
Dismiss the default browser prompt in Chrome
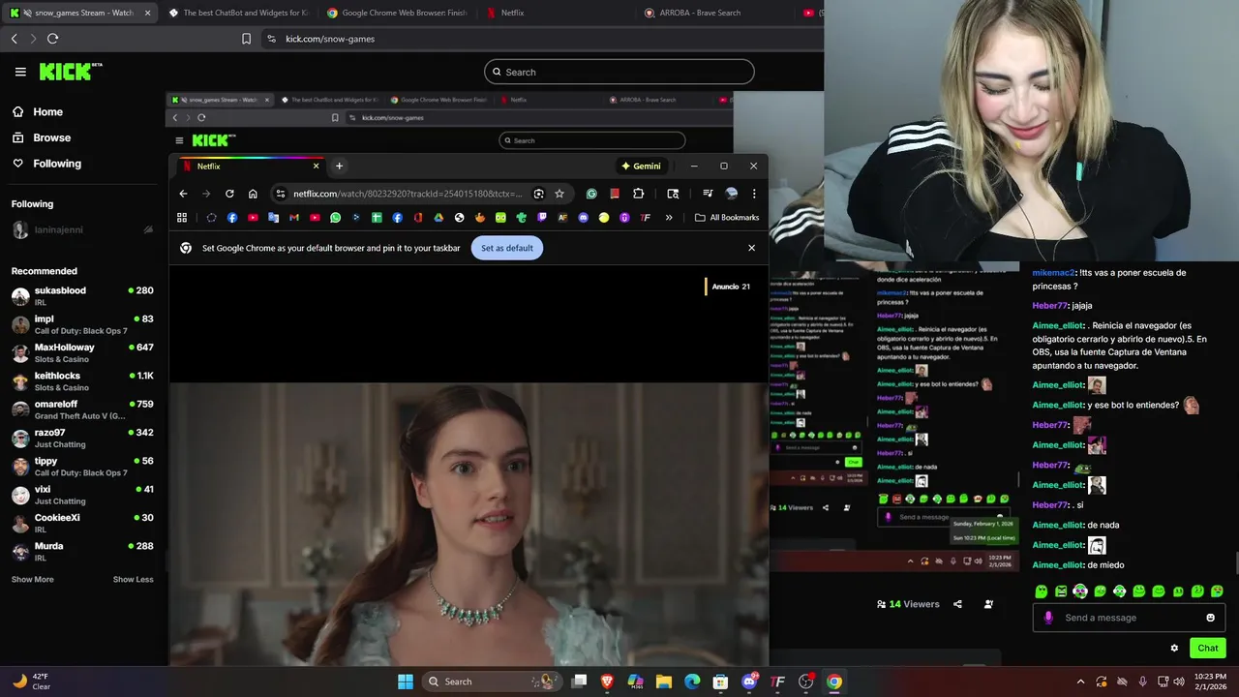tap(751, 248)
